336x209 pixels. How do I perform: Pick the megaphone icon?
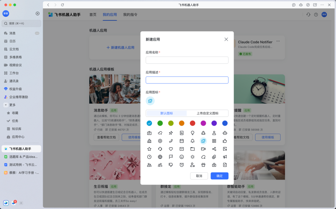click(225, 157)
